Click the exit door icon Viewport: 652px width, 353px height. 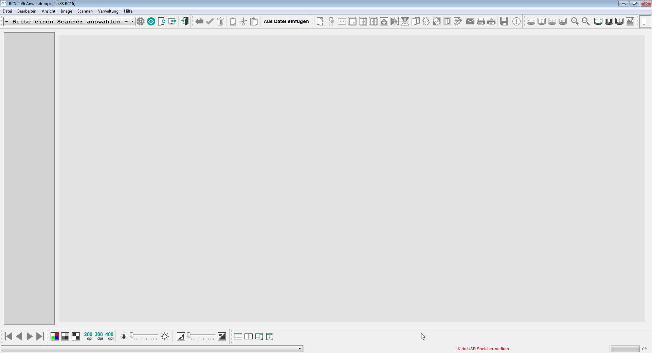(x=184, y=21)
